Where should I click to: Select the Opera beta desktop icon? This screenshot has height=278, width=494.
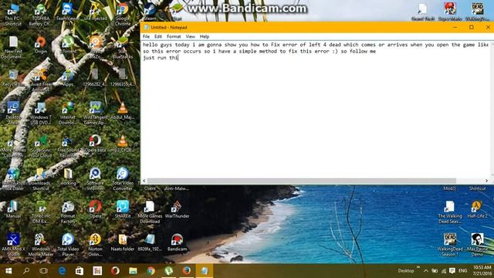pos(95,144)
